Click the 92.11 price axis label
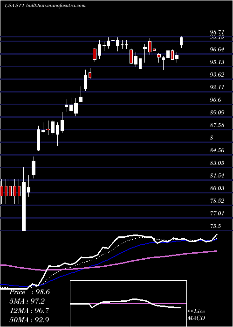Viewport: 233px width, 327px height. pyautogui.click(x=217, y=87)
